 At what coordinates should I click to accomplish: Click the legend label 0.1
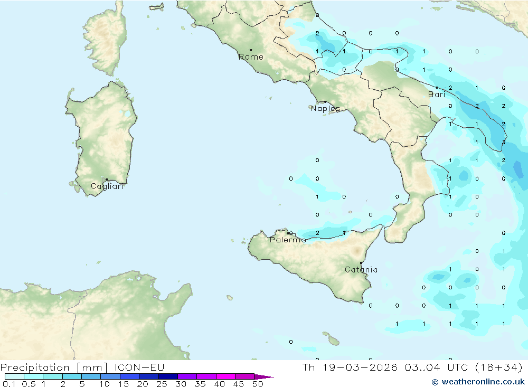point(9,384)
